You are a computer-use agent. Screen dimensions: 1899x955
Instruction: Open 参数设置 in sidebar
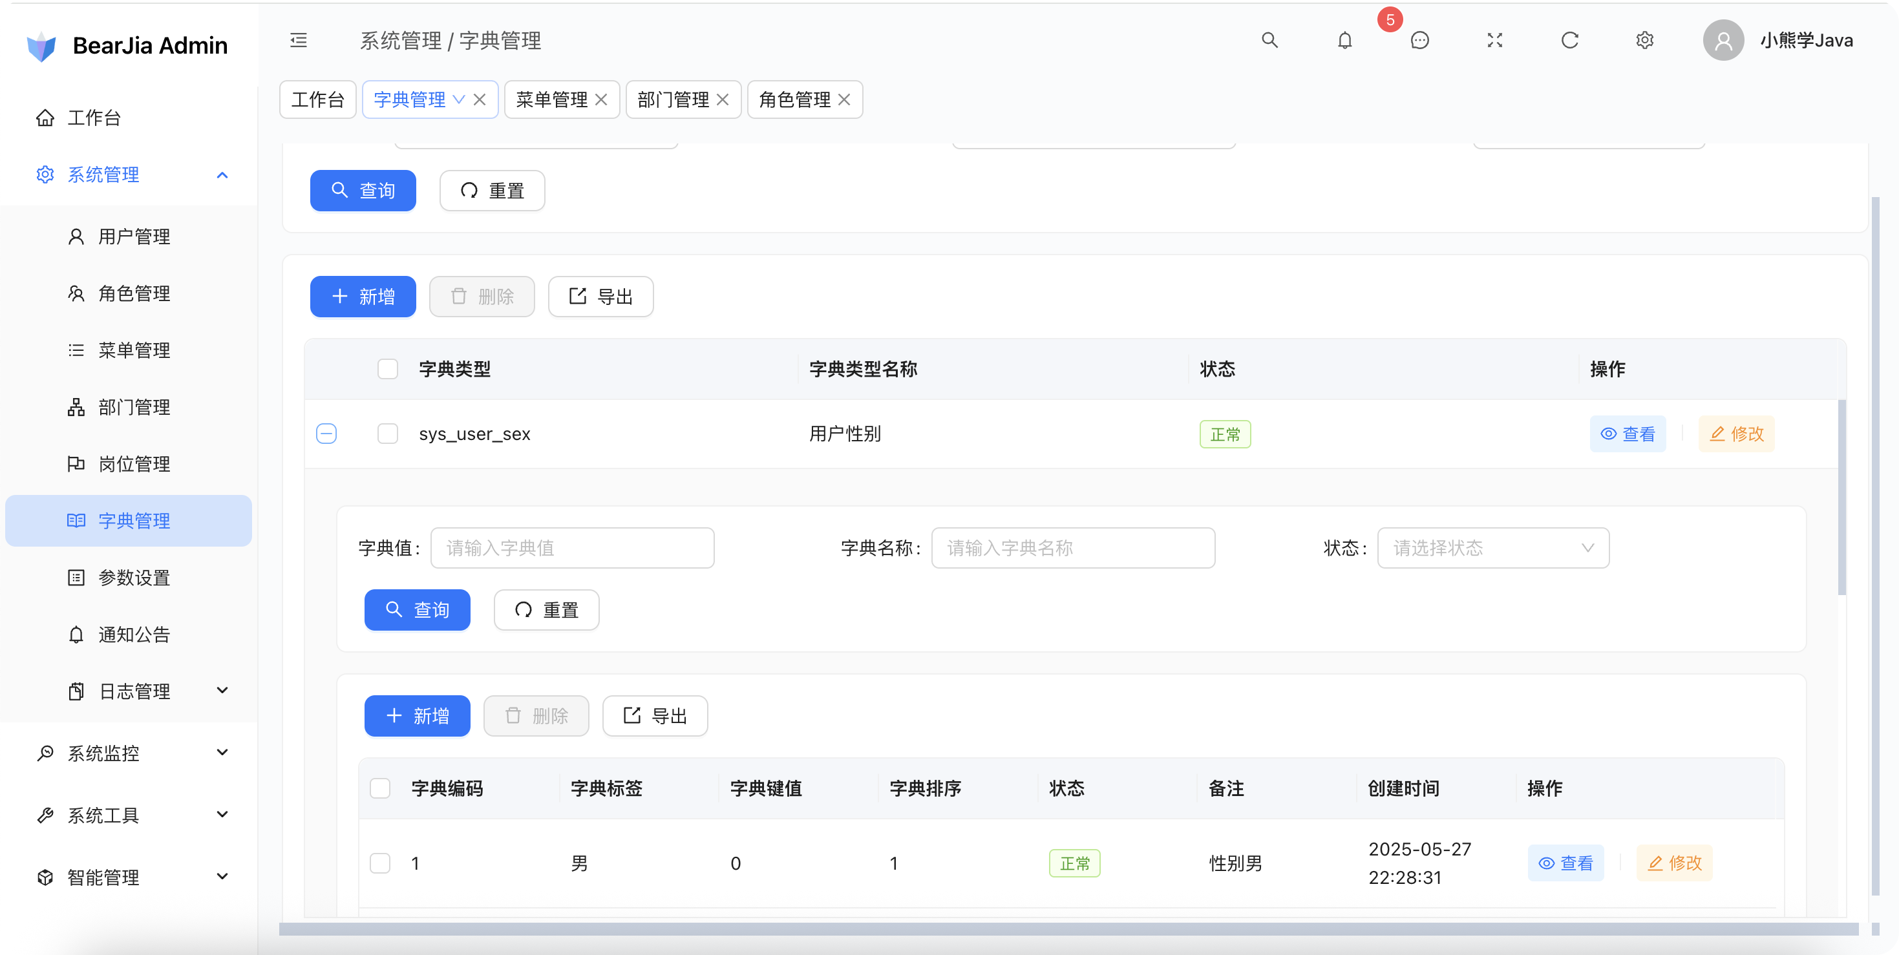129,578
